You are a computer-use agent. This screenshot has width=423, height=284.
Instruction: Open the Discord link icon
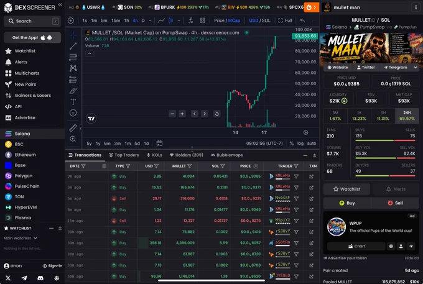pyautogui.click(x=40, y=278)
